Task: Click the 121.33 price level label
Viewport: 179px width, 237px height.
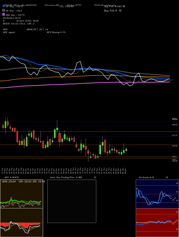Action: tap(175, 135)
